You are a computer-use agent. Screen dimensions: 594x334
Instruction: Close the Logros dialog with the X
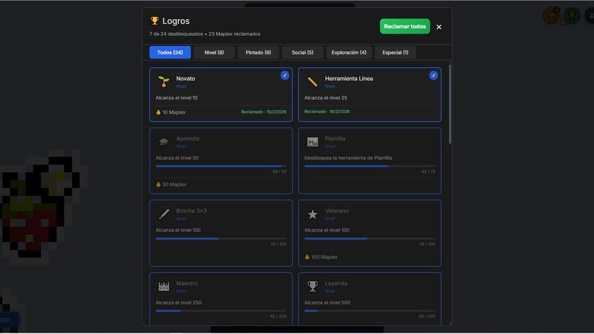coord(439,27)
